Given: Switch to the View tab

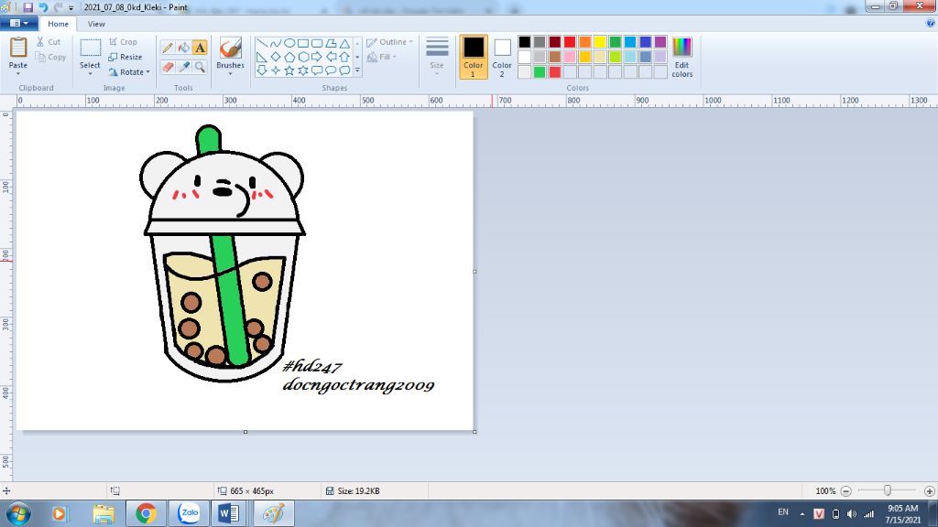Looking at the screenshot, I should point(96,24).
